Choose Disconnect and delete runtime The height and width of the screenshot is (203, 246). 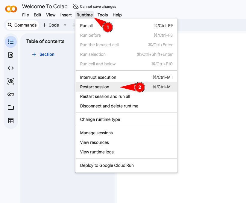(126, 106)
